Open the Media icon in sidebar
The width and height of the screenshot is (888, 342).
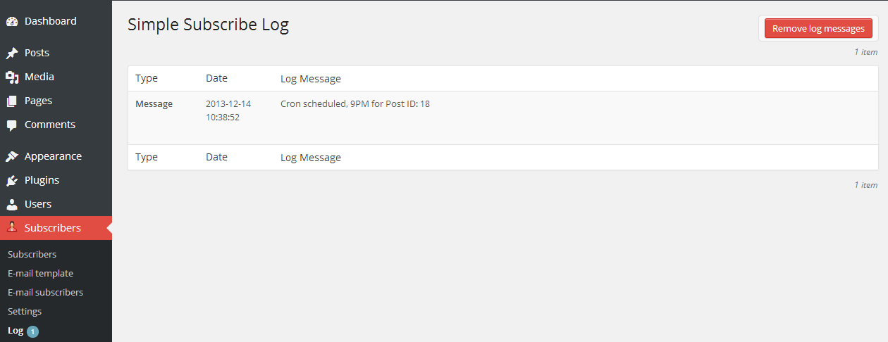tap(12, 77)
